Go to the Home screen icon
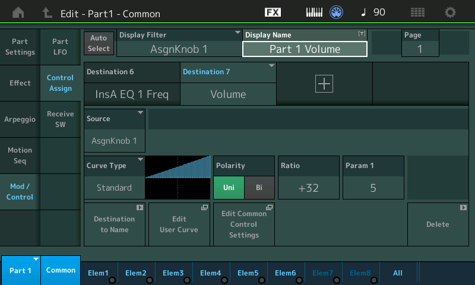475x285 pixels. pyautogui.click(x=18, y=12)
